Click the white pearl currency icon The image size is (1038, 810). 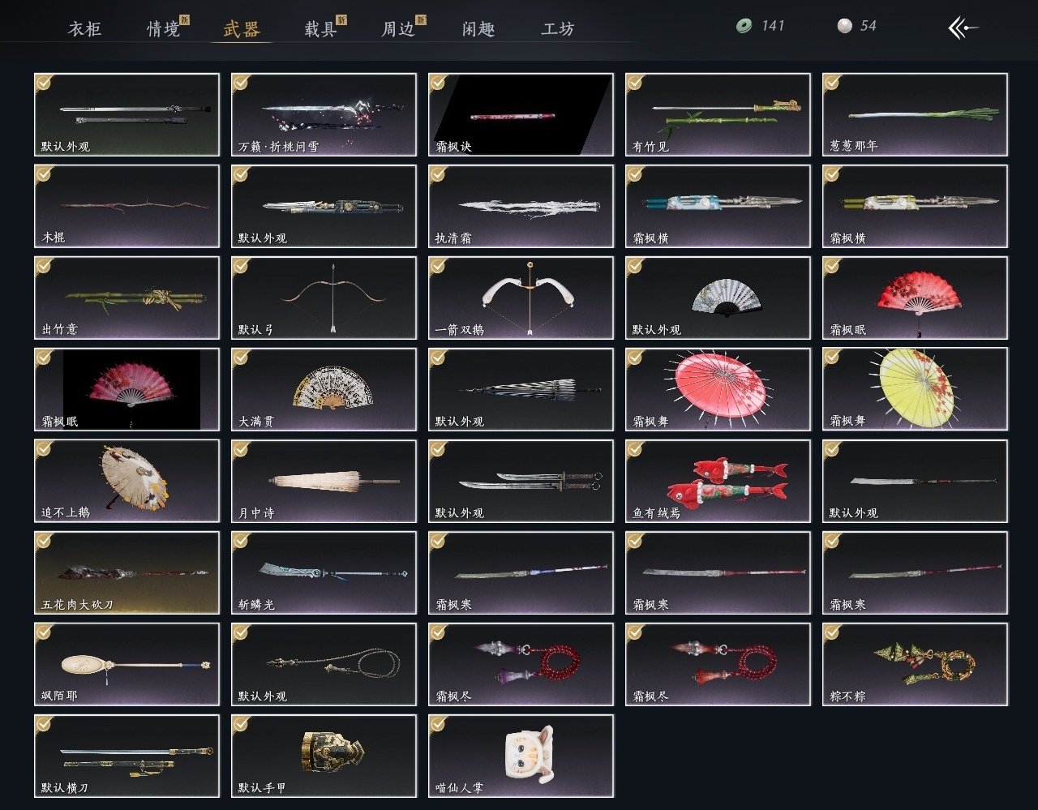[844, 26]
